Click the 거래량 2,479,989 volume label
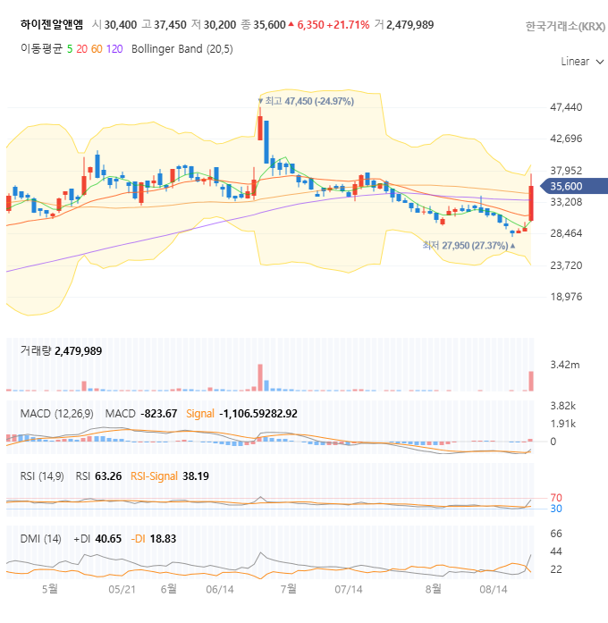This screenshot has height=623, width=608. click(61, 351)
